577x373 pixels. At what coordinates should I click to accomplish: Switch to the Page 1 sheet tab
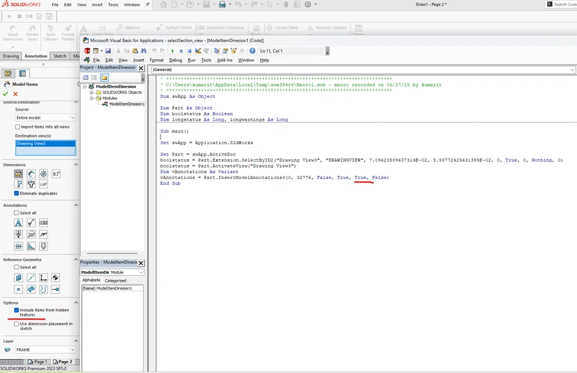point(37,362)
